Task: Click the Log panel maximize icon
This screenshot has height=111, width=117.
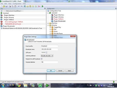Action: click(x=45, y=8)
